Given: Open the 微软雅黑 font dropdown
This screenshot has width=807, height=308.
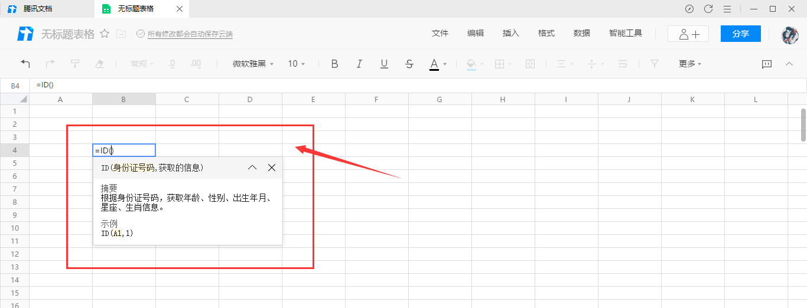Looking at the screenshot, I should coord(253,64).
